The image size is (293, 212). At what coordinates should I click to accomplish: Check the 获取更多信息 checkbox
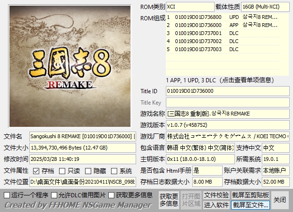(x=112, y=195)
